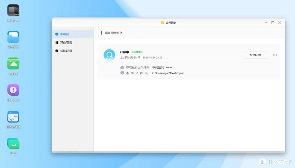Click the 文件同步 title bar app icon
295x168 pixels.
coord(163,23)
